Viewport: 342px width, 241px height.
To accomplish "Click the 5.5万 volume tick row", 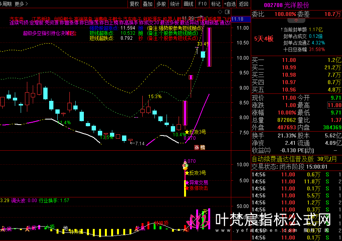I will point(297,195).
